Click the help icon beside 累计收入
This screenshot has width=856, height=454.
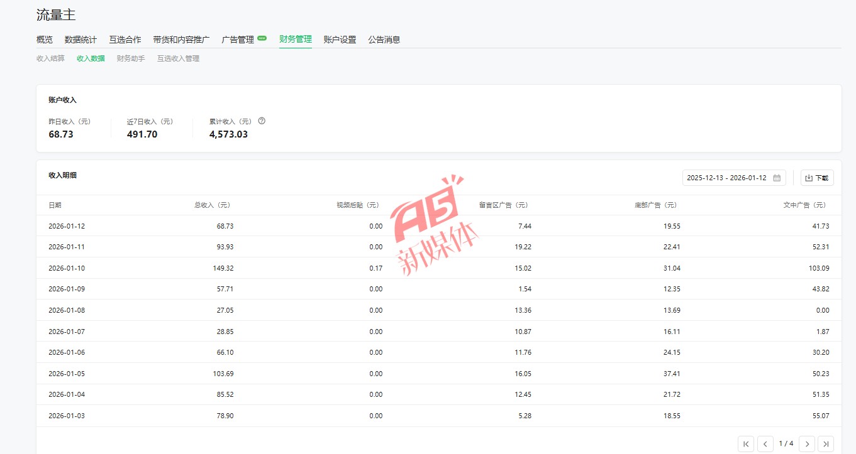[x=262, y=121]
